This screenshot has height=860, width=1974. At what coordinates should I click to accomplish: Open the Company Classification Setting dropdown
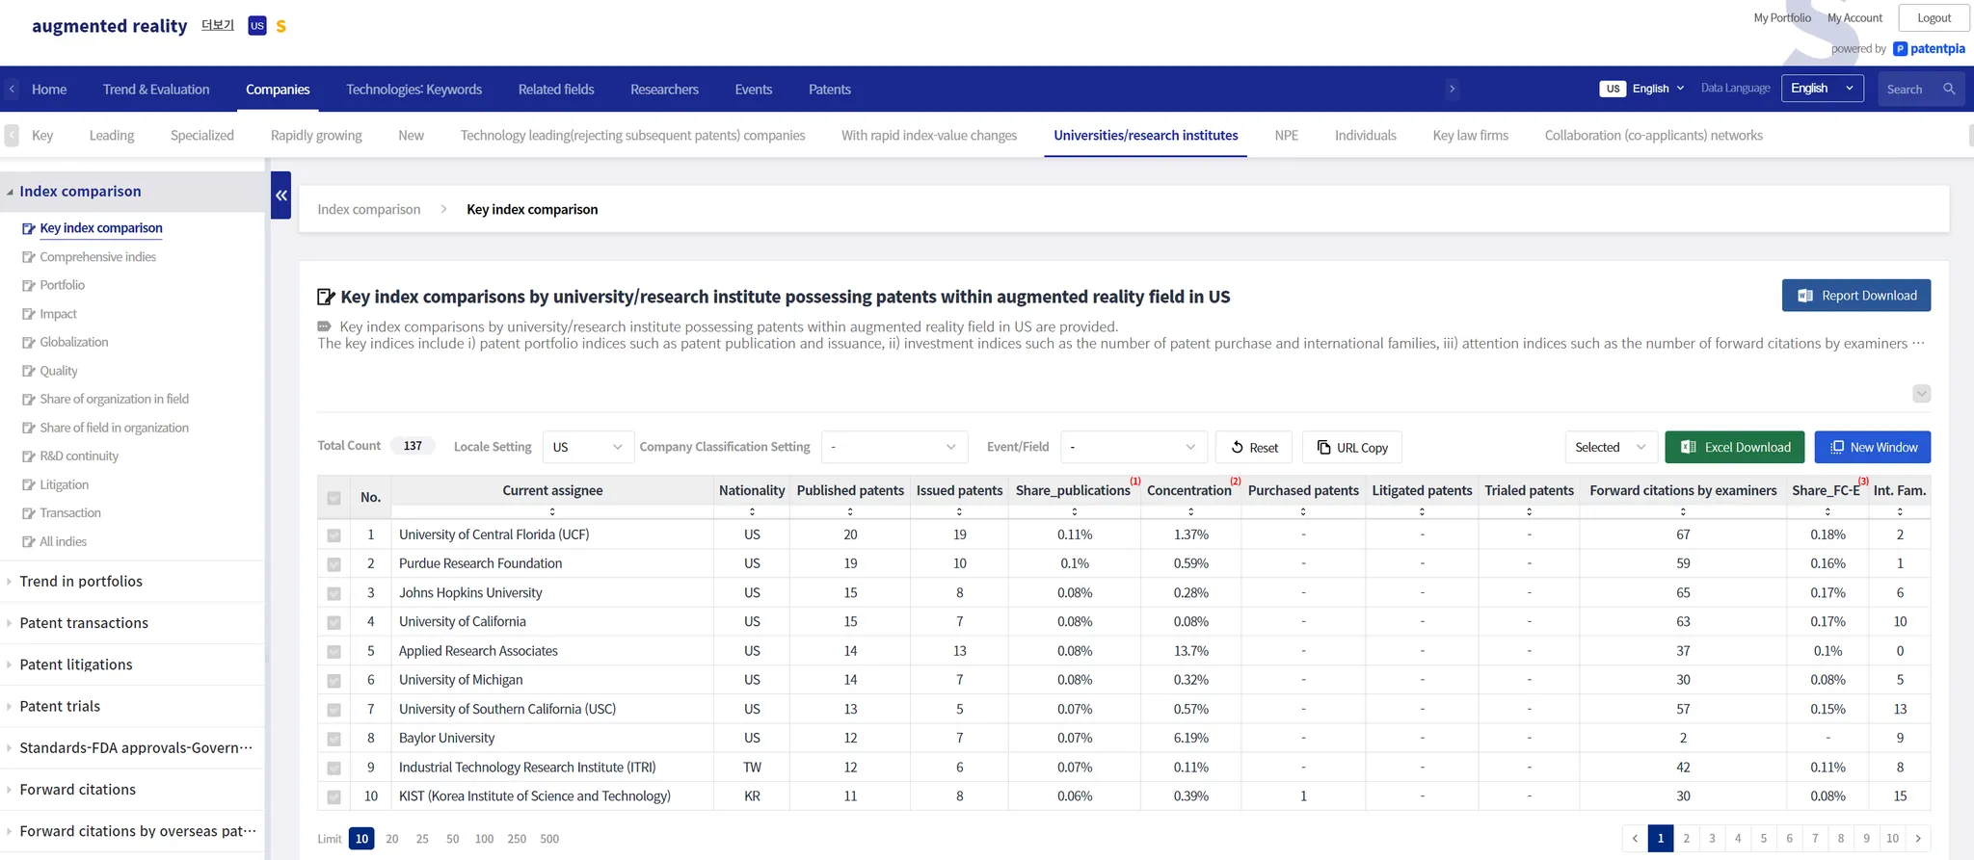click(893, 447)
